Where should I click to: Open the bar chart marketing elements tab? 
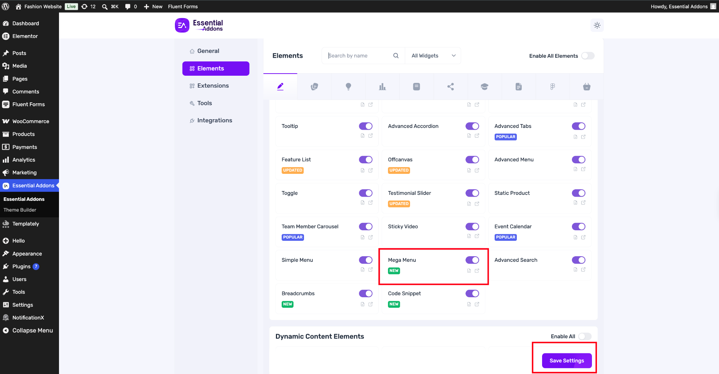click(382, 87)
